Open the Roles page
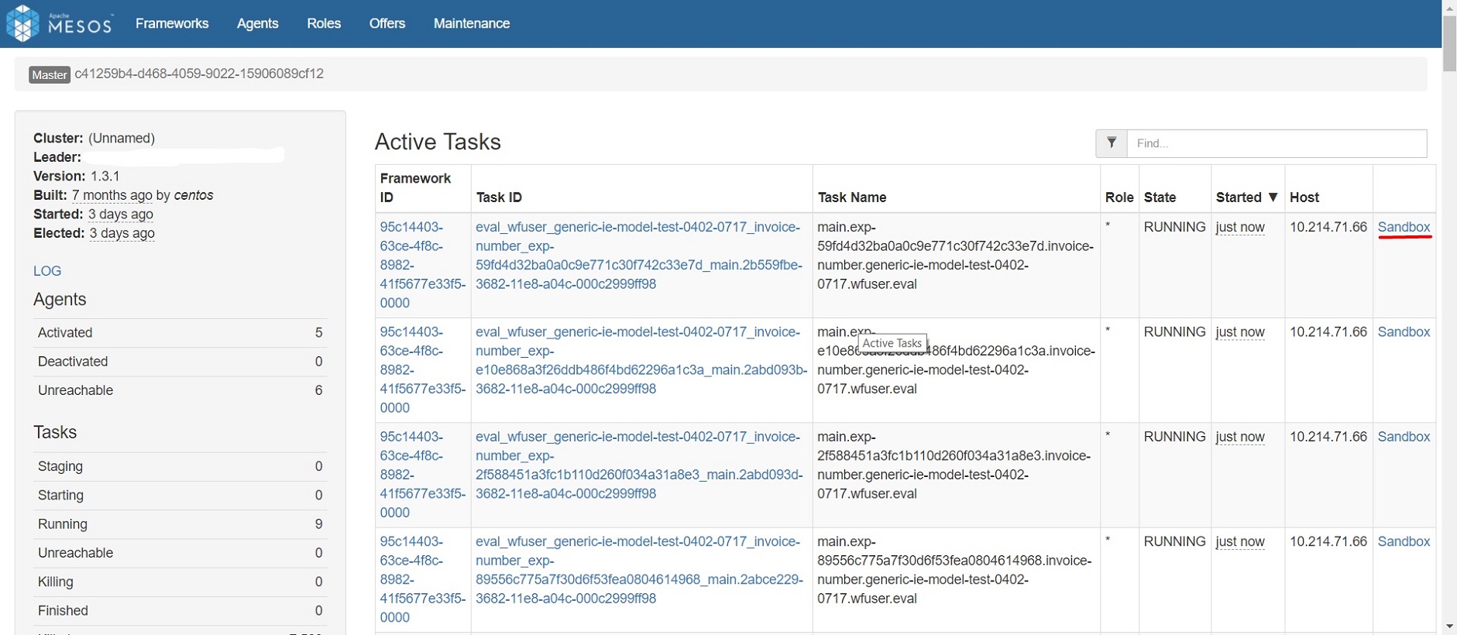The width and height of the screenshot is (1457, 635). tap(324, 23)
